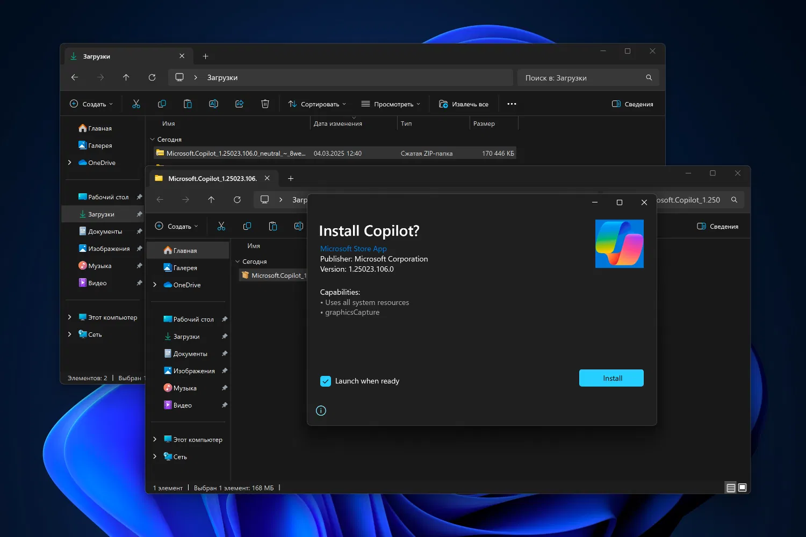Image resolution: width=806 pixels, height=537 pixels.
Task: Click search magnifier in Microsoft.Copilot window
Action: (x=734, y=200)
